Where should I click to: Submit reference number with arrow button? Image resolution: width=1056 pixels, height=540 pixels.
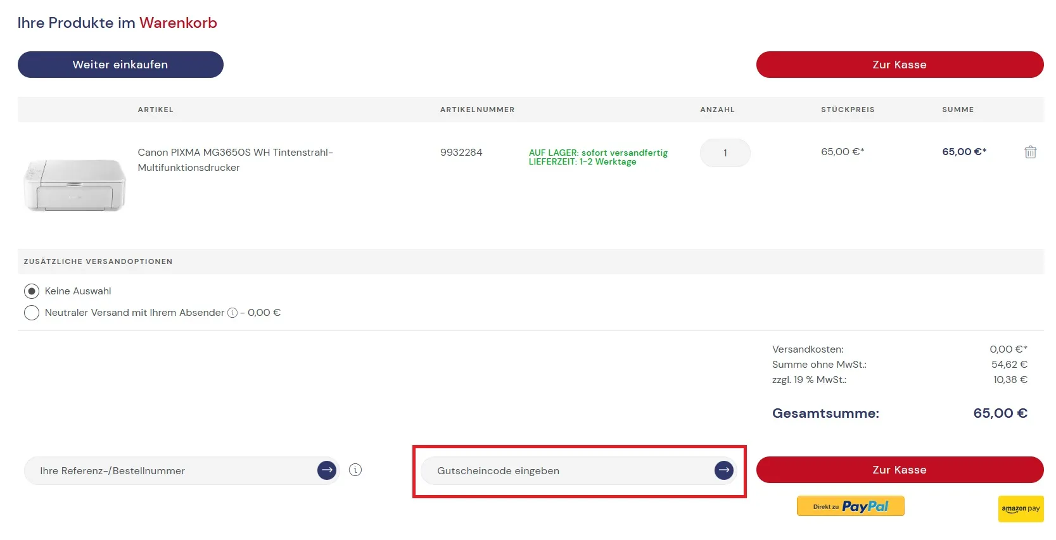click(x=326, y=470)
